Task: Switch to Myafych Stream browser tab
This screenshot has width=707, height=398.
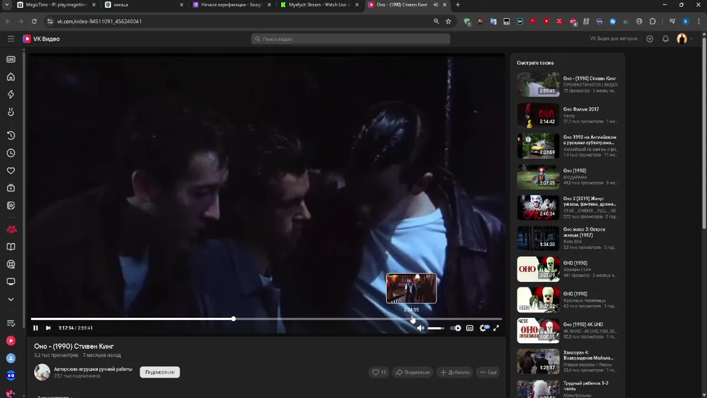Action: click(x=320, y=5)
